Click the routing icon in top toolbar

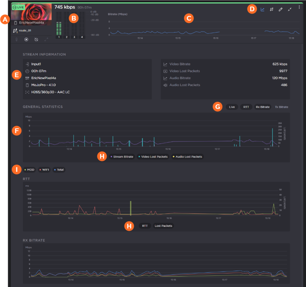click(x=271, y=9)
